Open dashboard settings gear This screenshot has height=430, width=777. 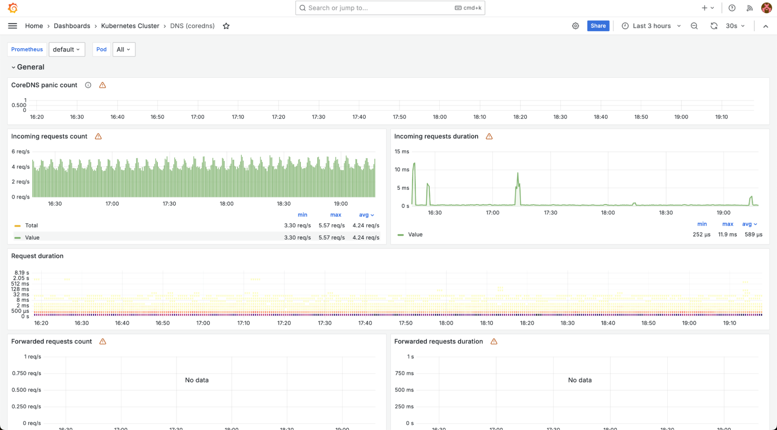[x=575, y=26]
